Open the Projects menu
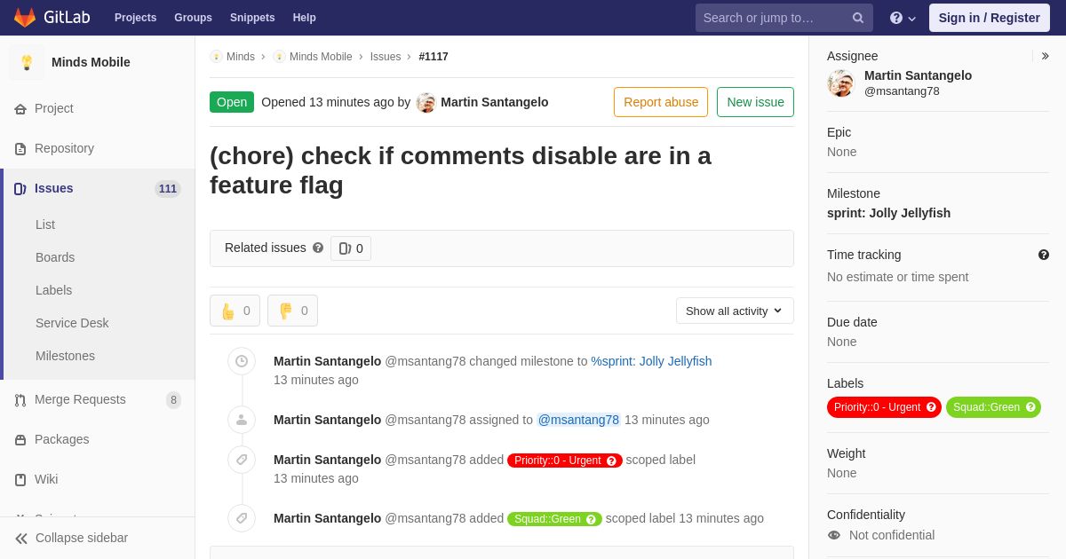 click(x=136, y=18)
